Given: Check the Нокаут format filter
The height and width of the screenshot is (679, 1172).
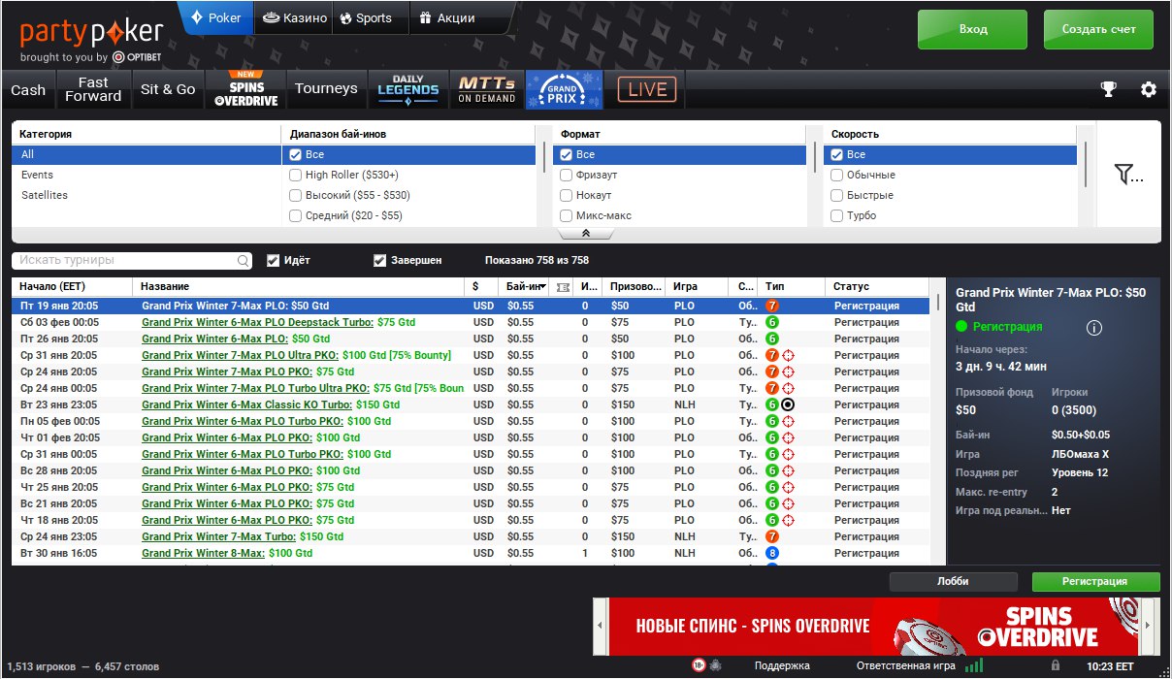Looking at the screenshot, I should [x=567, y=195].
